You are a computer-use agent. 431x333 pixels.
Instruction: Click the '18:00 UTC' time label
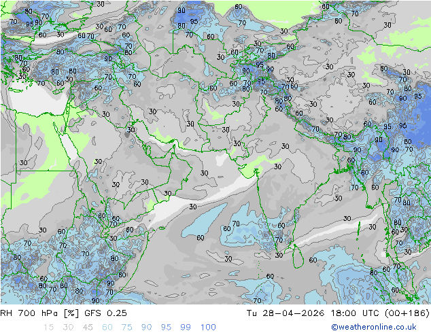[x=355, y=313]
